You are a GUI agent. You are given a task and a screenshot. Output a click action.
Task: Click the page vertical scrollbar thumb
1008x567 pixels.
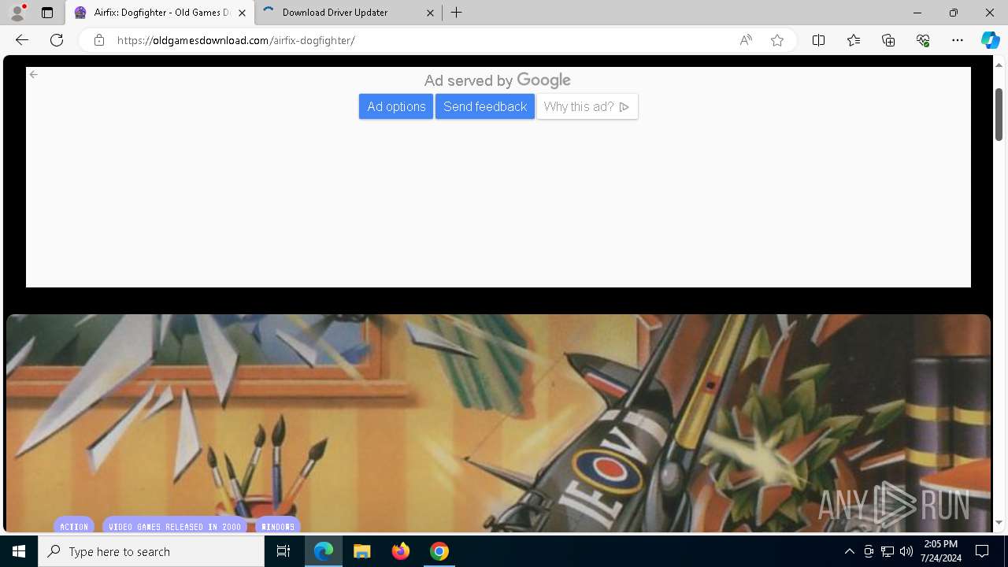click(x=999, y=114)
